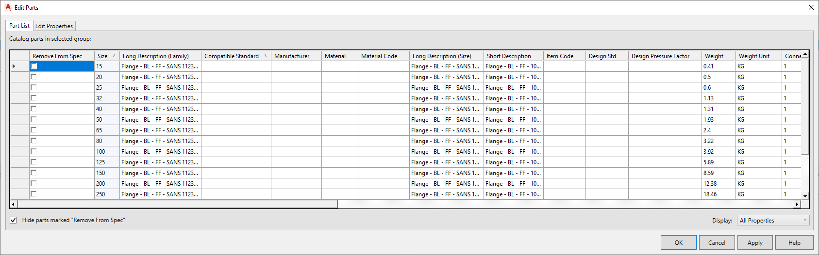Image resolution: width=819 pixels, height=255 pixels.
Task: Click Design Pressure Factor column header
Action: point(665,56)
